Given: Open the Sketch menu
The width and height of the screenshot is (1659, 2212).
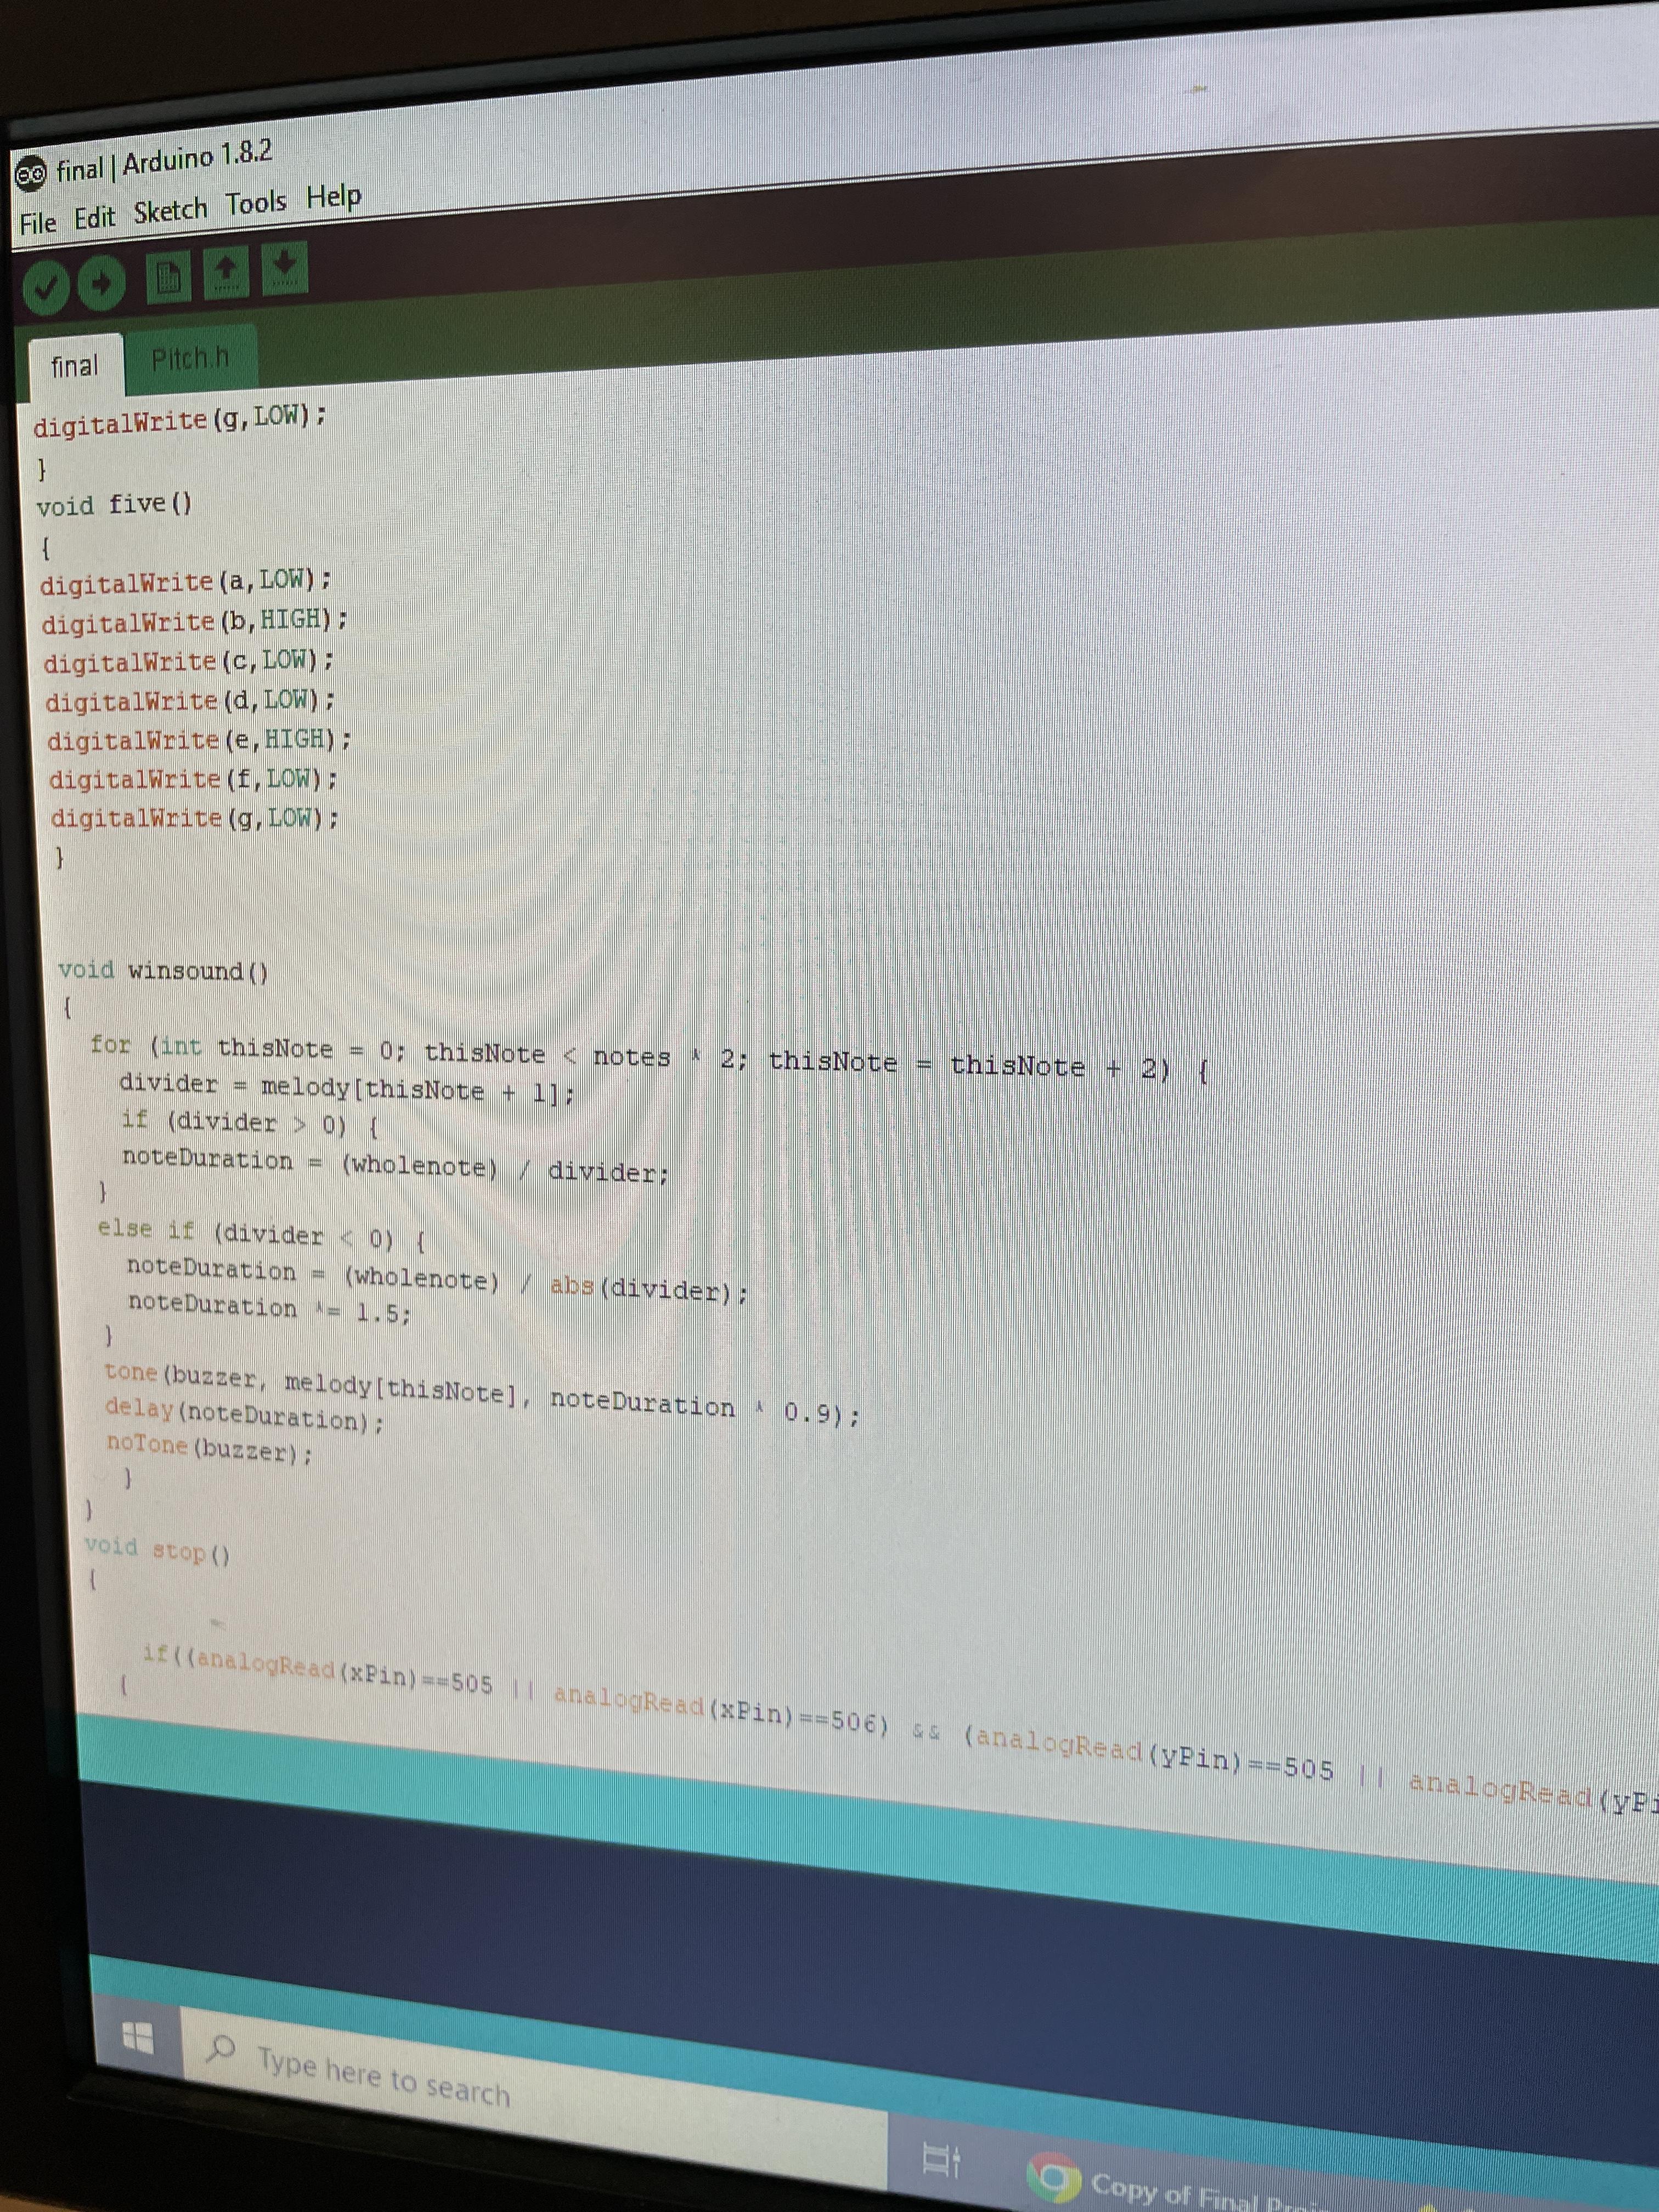Looking at the screenshot, I should pos(170,211).
